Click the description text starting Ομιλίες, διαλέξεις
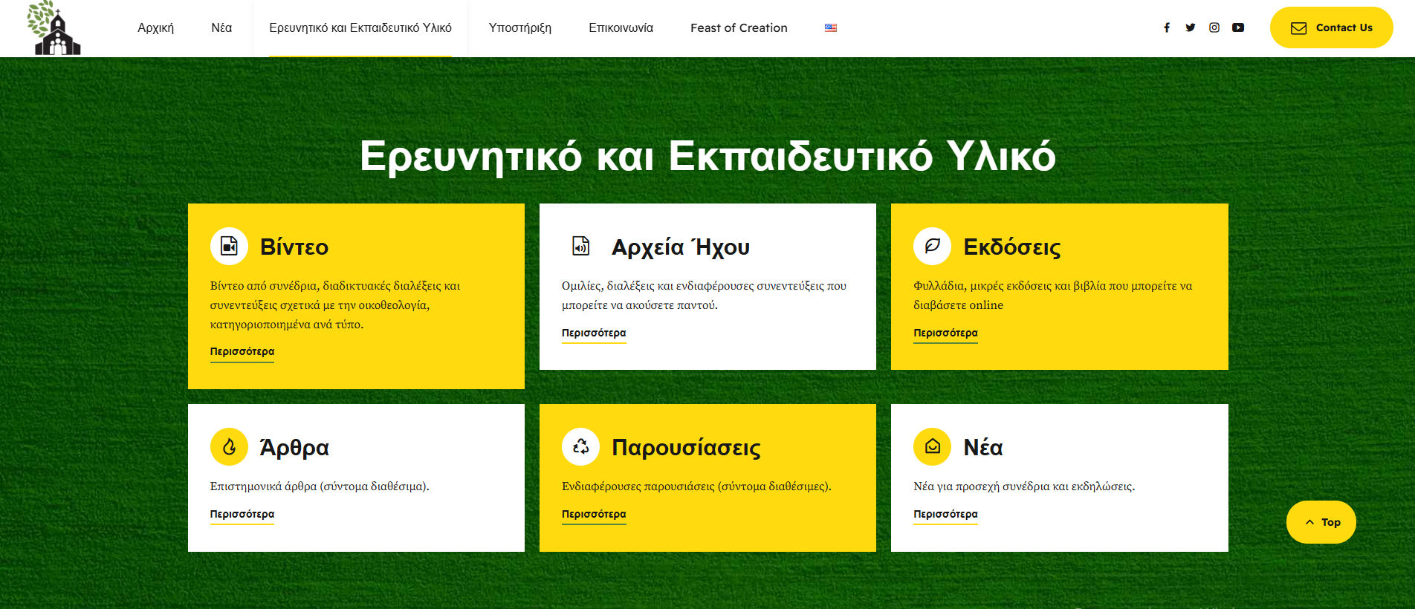 704,296
